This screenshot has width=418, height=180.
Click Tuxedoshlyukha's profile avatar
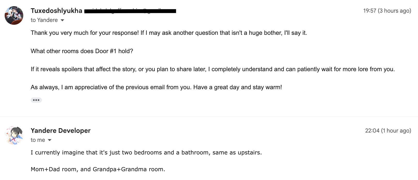tap(14, 15)
